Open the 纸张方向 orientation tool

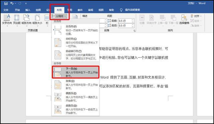[26, 20]
